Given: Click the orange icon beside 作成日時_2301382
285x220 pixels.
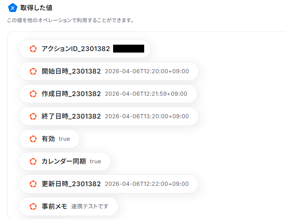Looking at the screenshot, I should 33,94.
